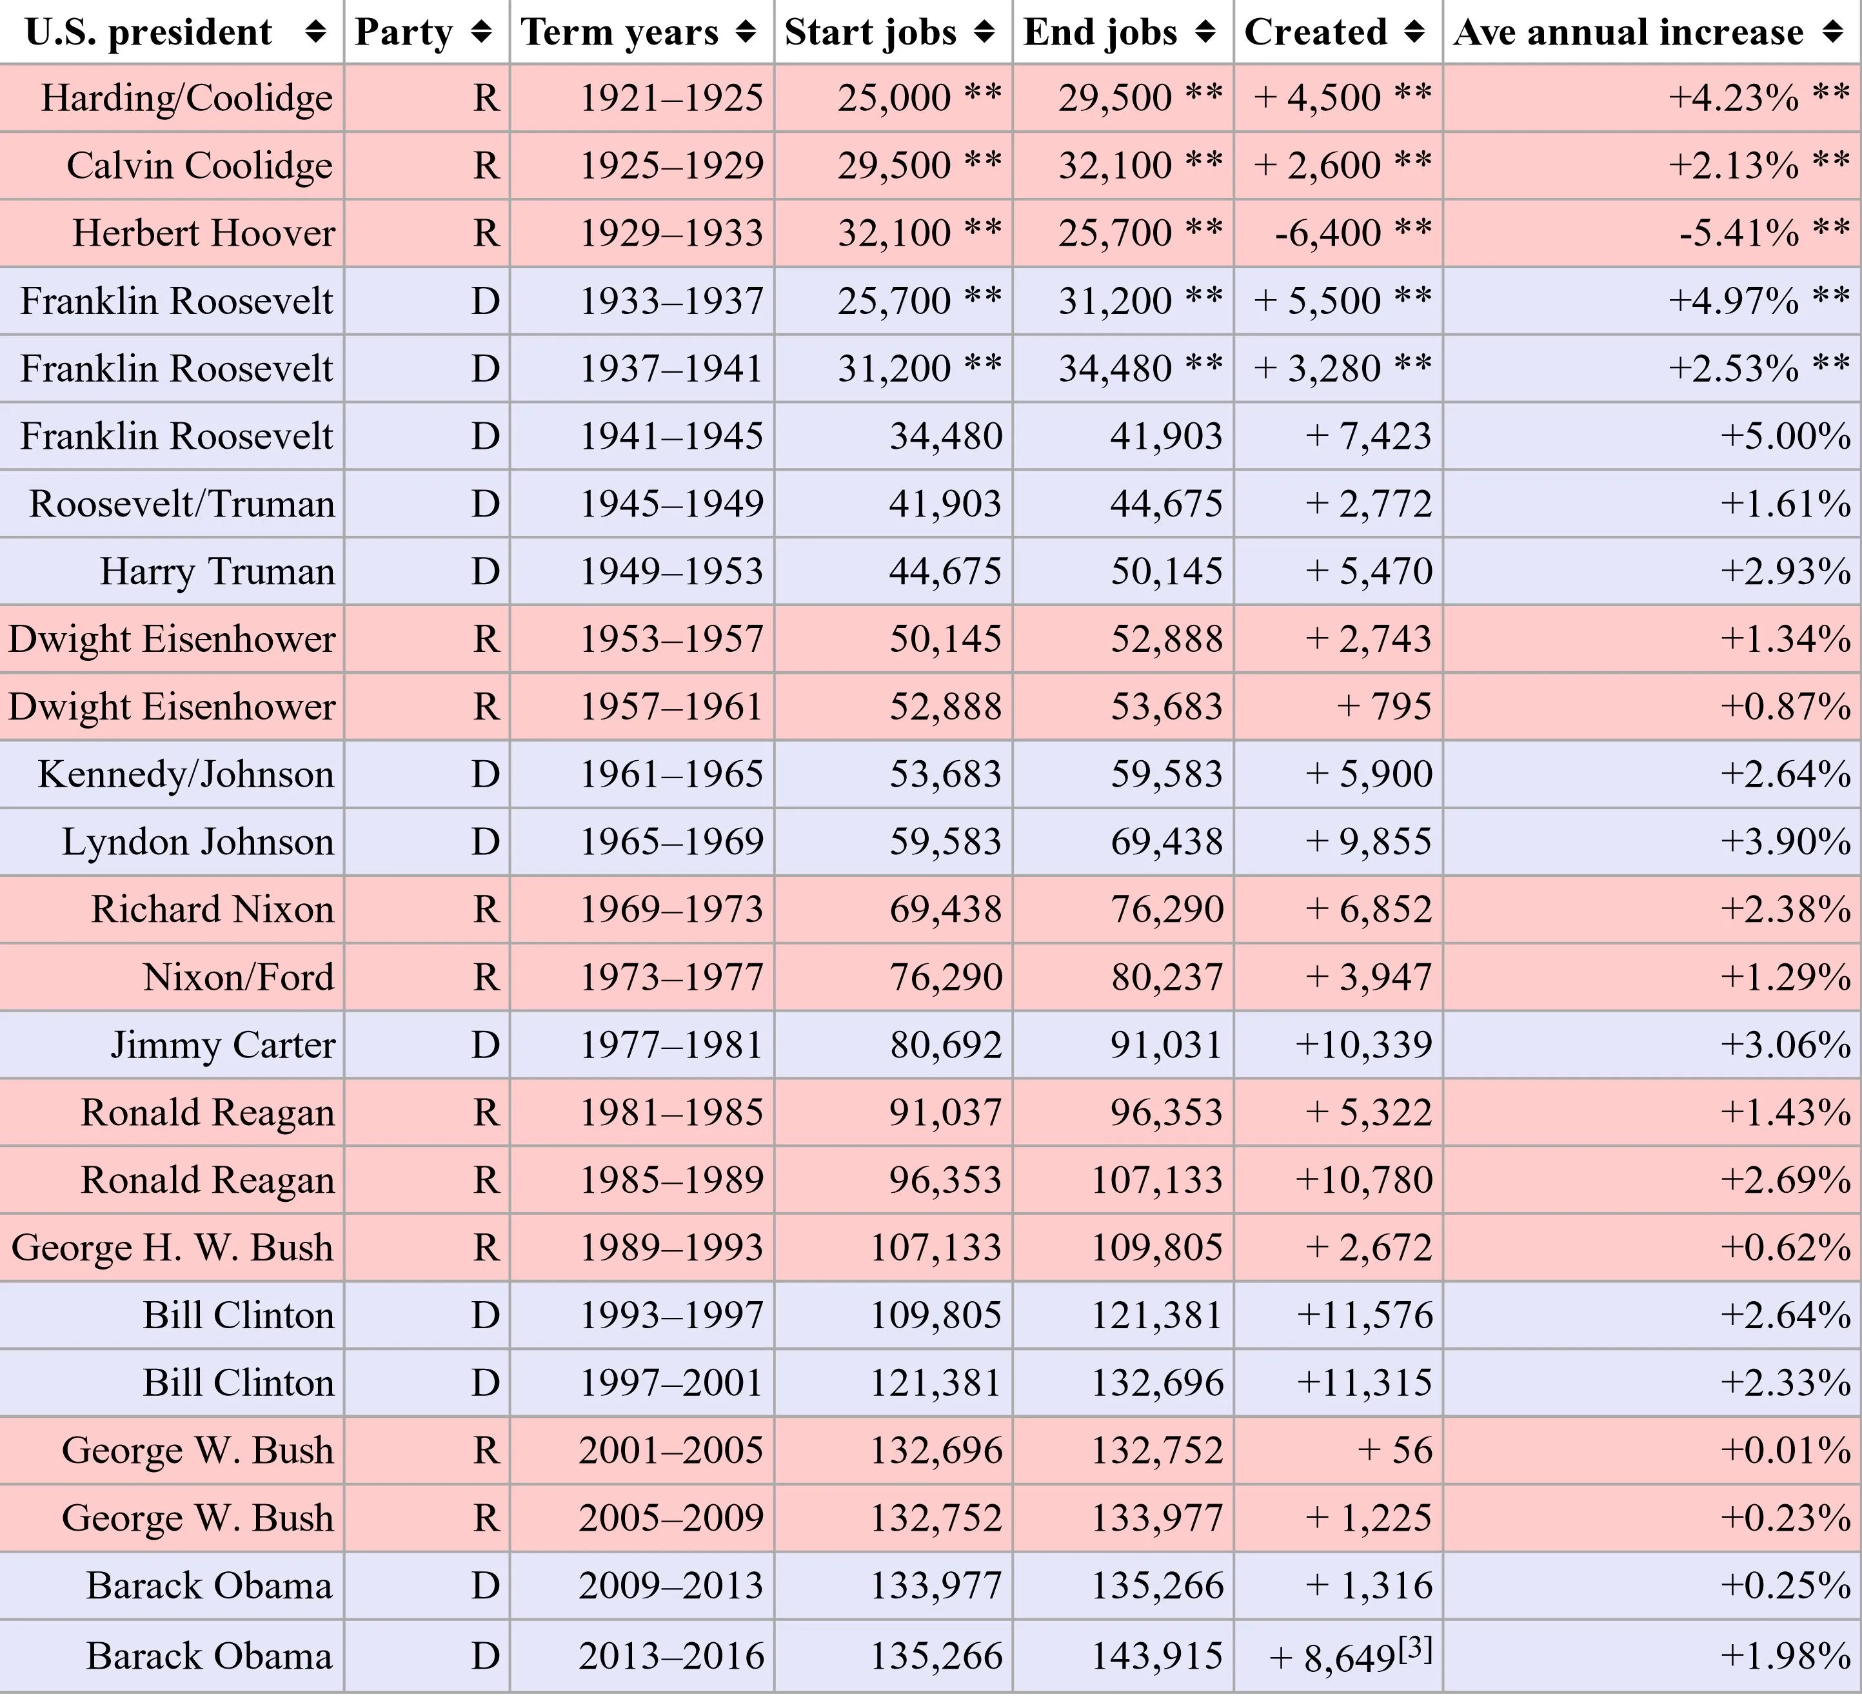Select the 143,915 end jobs cell
The width and height of the screenshot is (1862, 1697).
1157,1656
